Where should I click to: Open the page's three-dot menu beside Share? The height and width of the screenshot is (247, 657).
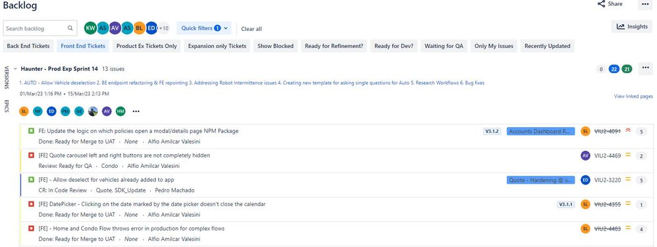click(645, 4)
